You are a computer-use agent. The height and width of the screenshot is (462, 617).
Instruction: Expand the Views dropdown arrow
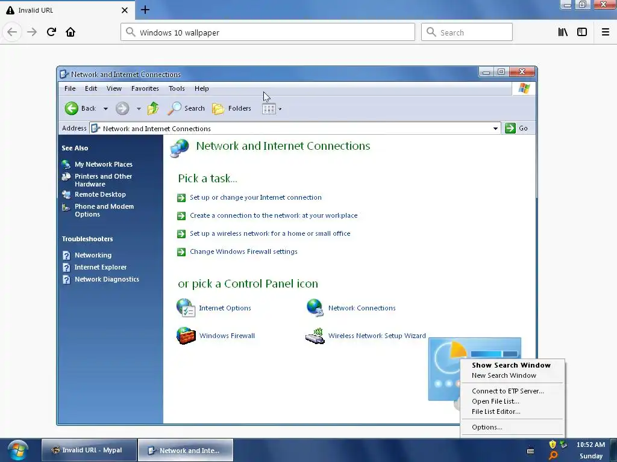280,109
